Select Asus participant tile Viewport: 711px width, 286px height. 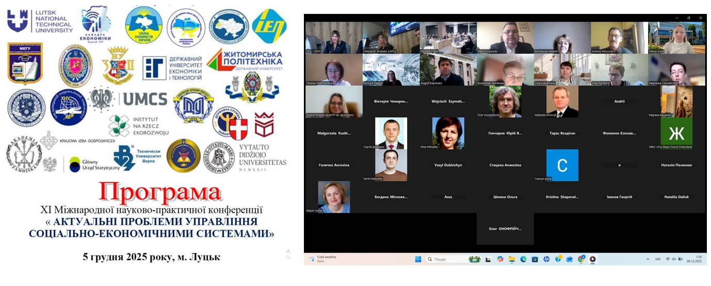pos(447,197)
